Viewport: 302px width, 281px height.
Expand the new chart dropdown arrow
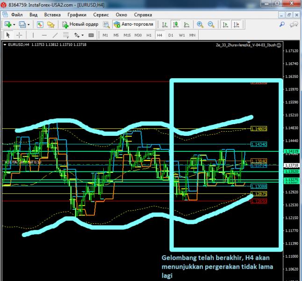click(x=14, y=25)
